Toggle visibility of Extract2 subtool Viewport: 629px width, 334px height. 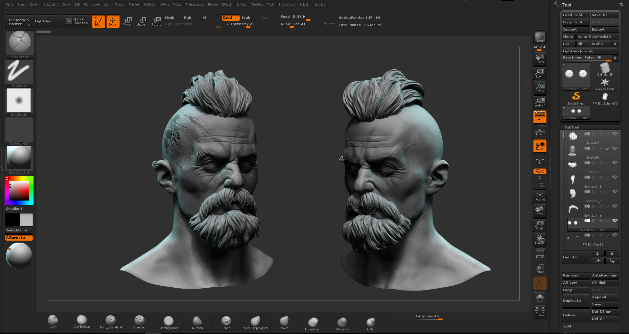coord(615,163)
